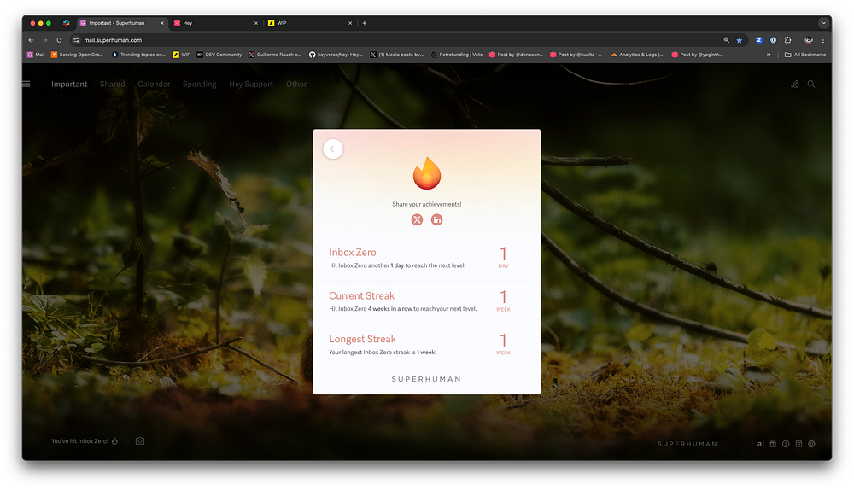Image resolution: width=854 pixels, height=490 pixels.
Task: Close the WIP tab
Action: click(350, 23)
